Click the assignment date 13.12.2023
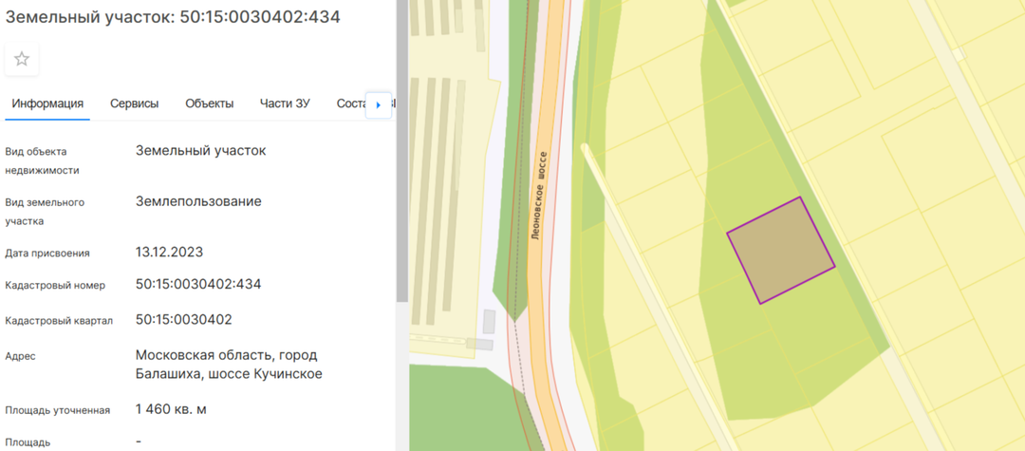Viewport: 1025px width, 451px height. coord(169,252)
